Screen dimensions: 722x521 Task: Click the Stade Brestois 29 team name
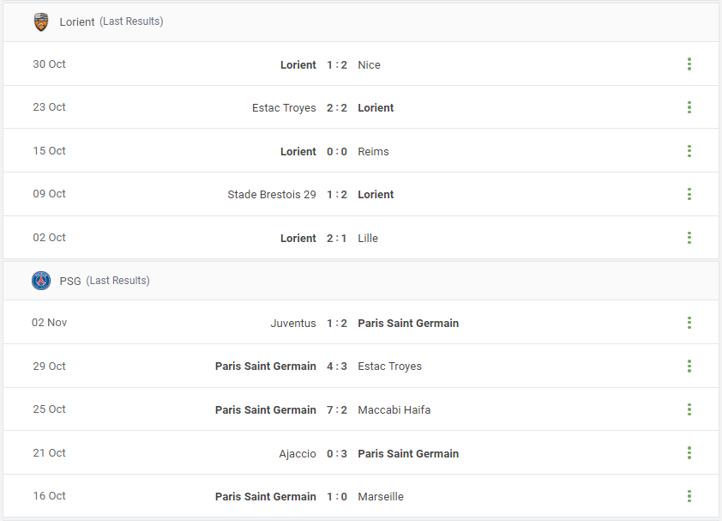(272, 195)
